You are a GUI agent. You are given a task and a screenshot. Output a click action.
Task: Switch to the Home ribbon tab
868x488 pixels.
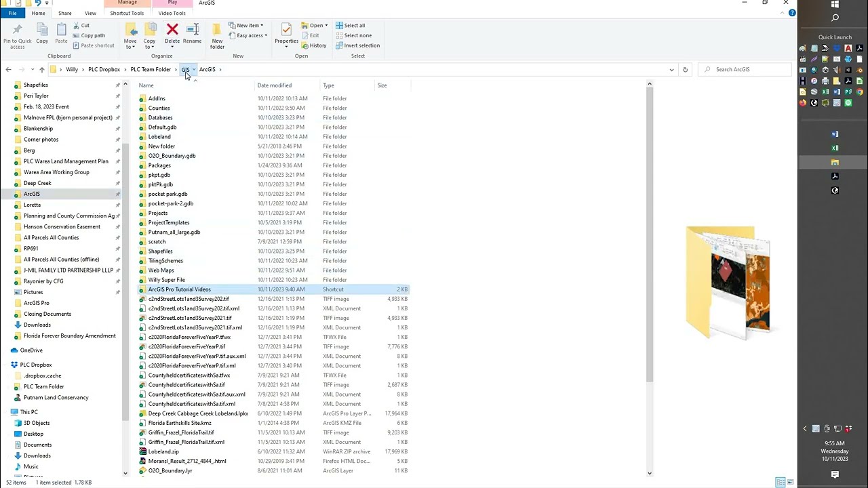tap(38, 13)
